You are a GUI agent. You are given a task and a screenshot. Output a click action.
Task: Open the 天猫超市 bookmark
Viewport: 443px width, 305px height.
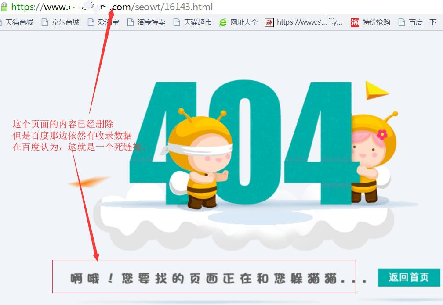tap(197, 22)
